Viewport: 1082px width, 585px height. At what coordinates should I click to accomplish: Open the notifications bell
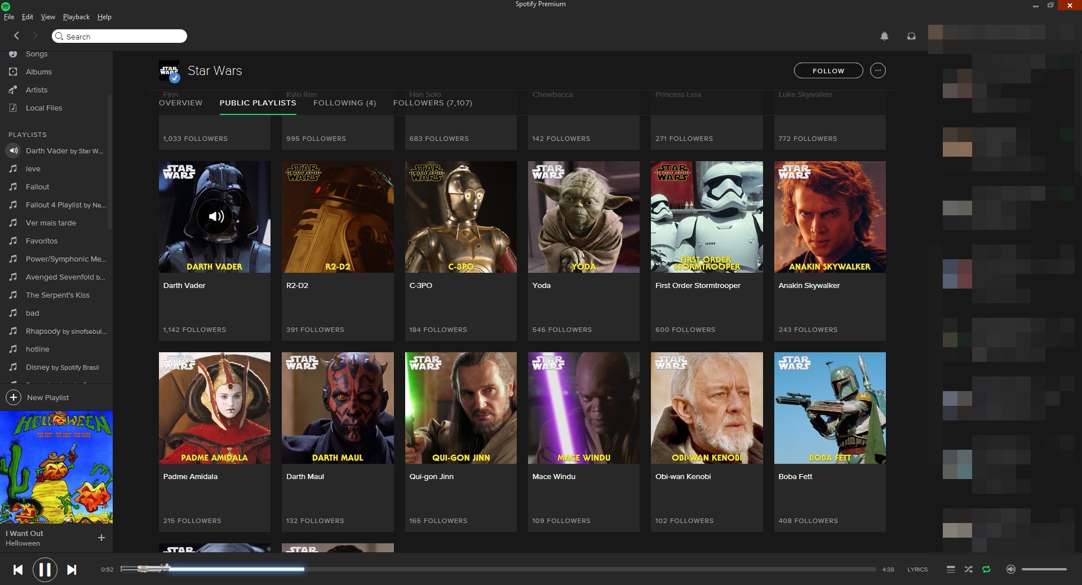pos(884,36)
